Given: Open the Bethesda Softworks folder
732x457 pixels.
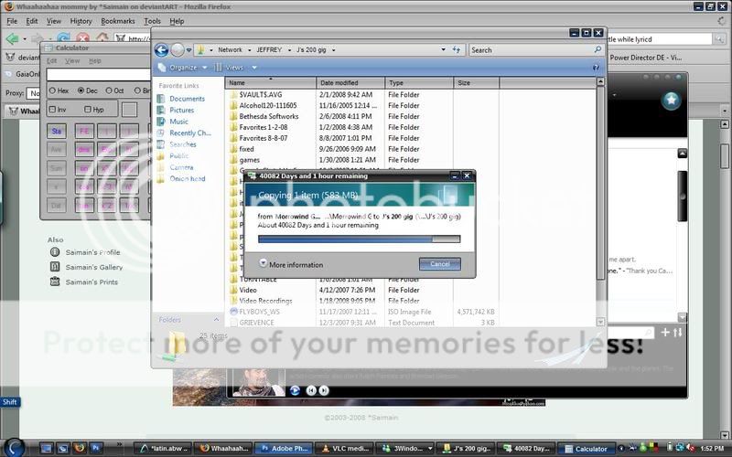Looking at the screenshot, I should point(268,116).
